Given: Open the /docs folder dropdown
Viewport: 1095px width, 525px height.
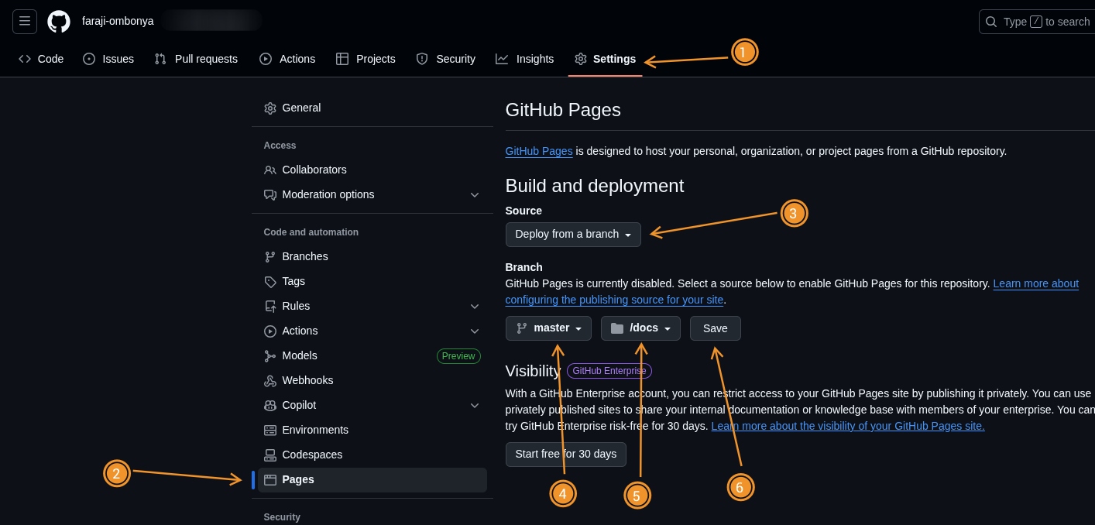Looking at the screenshot, I should coord(640,328).
